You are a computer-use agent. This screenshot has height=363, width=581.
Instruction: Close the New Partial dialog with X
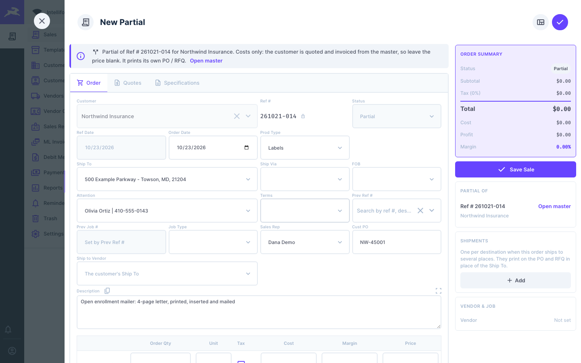click(x=42, y=21)
